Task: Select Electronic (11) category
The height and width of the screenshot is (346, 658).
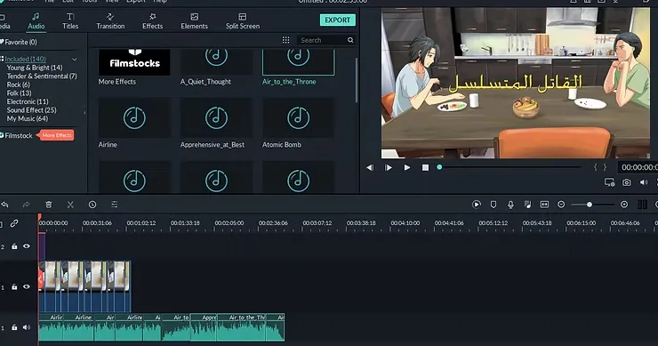Action: (x=28, y=101)
